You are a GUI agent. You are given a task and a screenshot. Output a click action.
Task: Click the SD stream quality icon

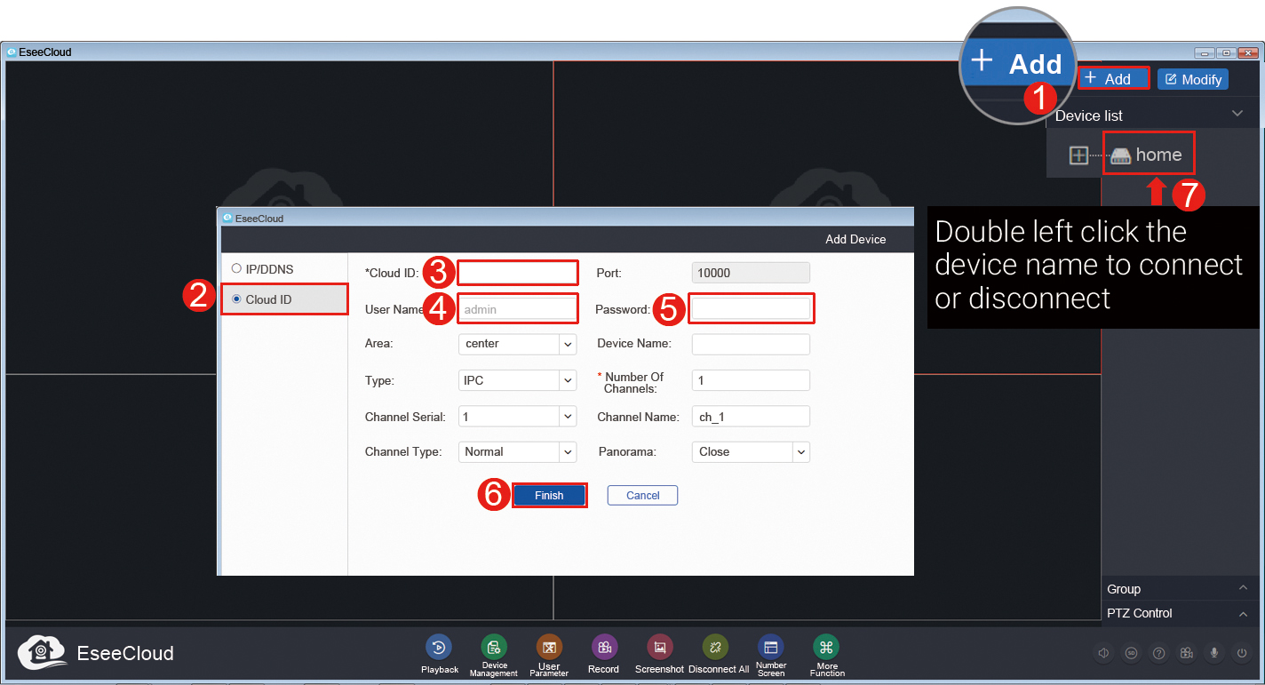(x=1131, y=653)
